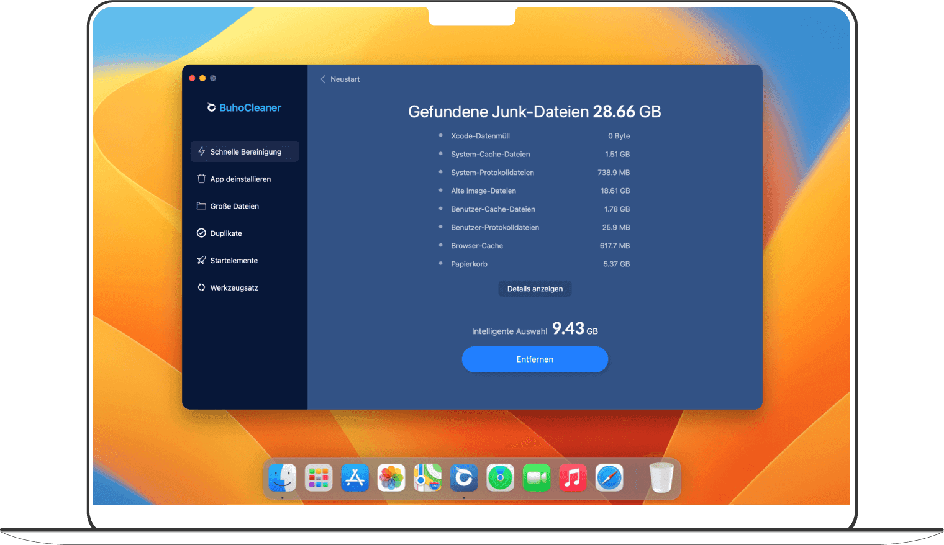The image size is (944, 545).
Task: Click the 25.9 MB size value
Action: click(x=616, y=227)
